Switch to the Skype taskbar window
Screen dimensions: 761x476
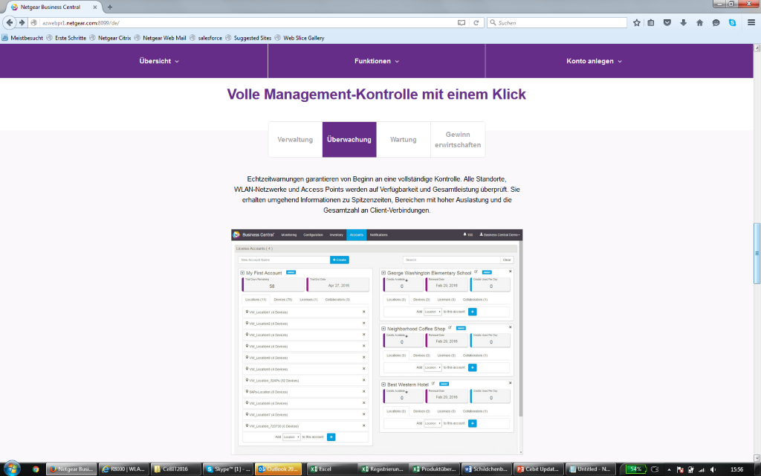(x=227, y=469)
